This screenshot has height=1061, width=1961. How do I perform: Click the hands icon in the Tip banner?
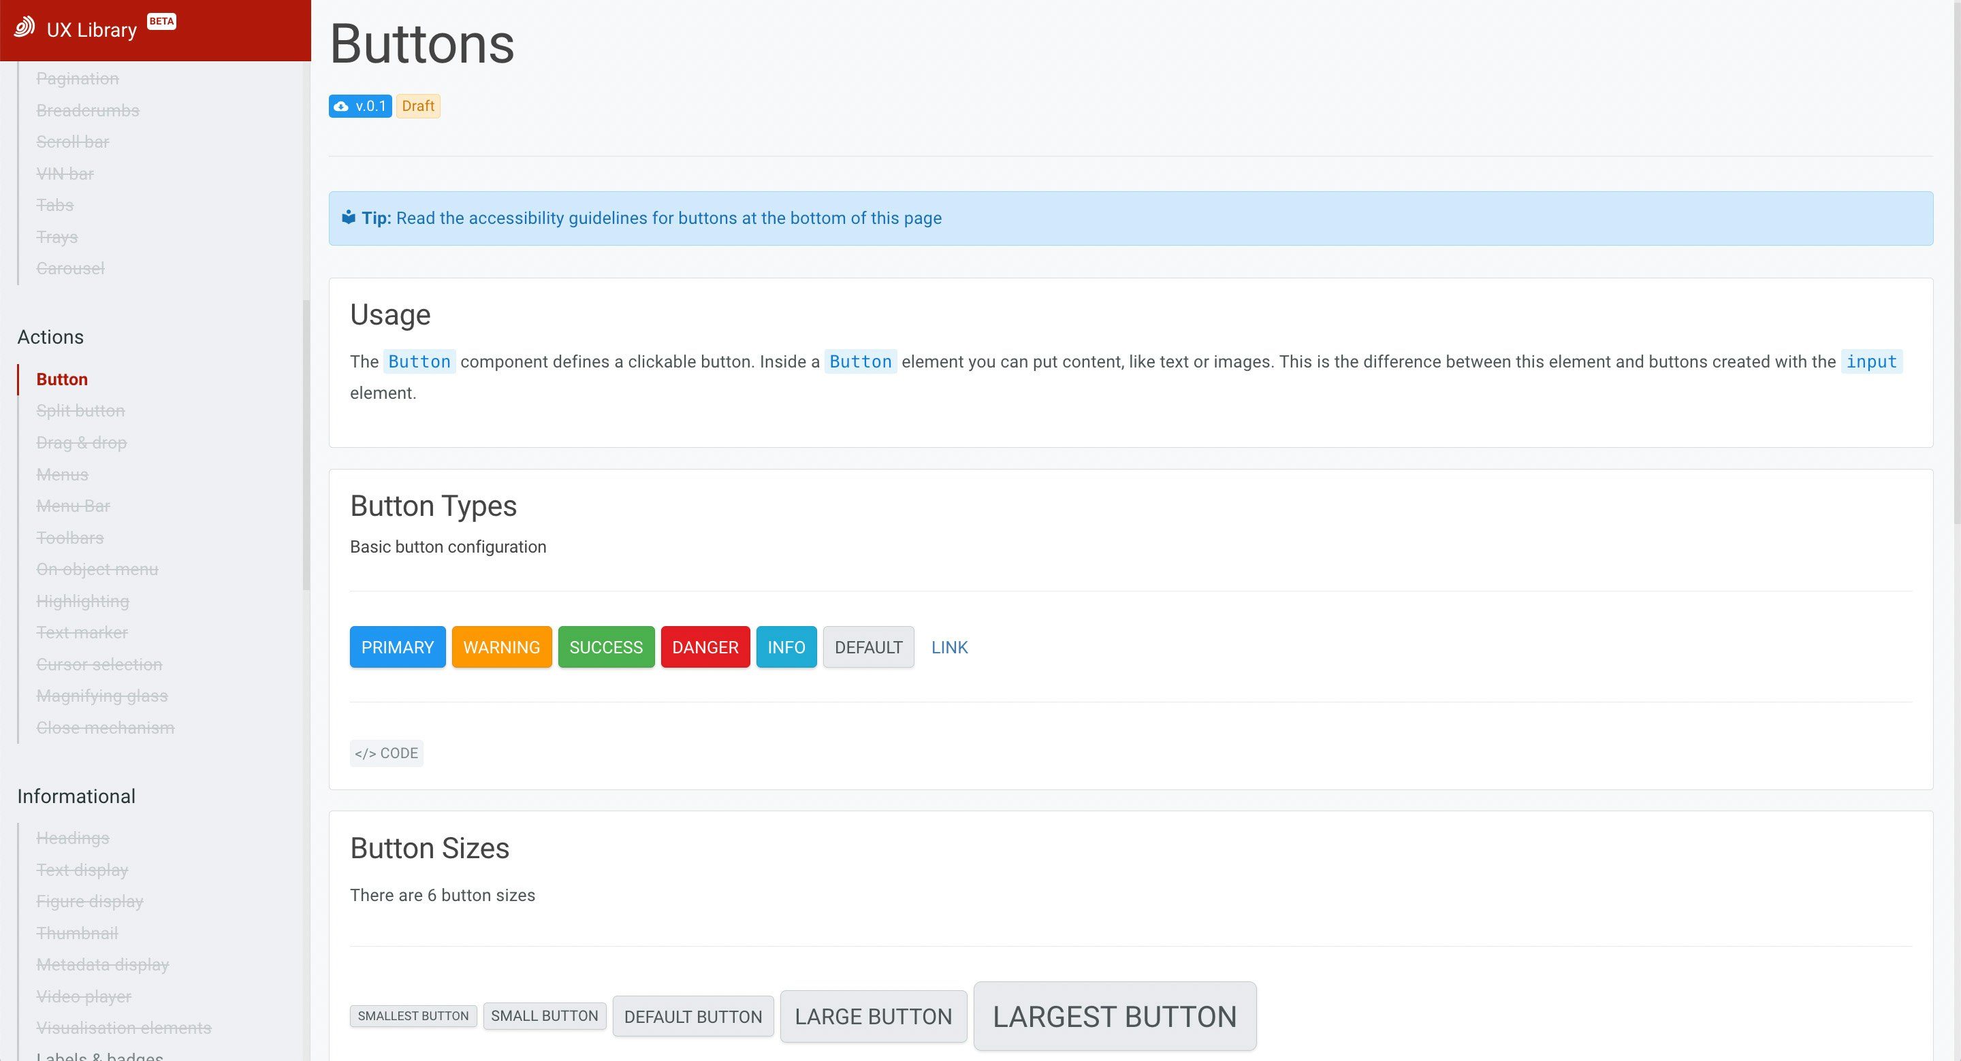coord(348,218)
